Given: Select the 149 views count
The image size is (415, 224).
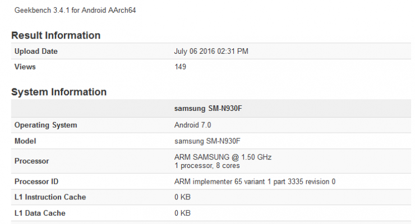Looking at the screenshot, I should (x=181, y=67).
